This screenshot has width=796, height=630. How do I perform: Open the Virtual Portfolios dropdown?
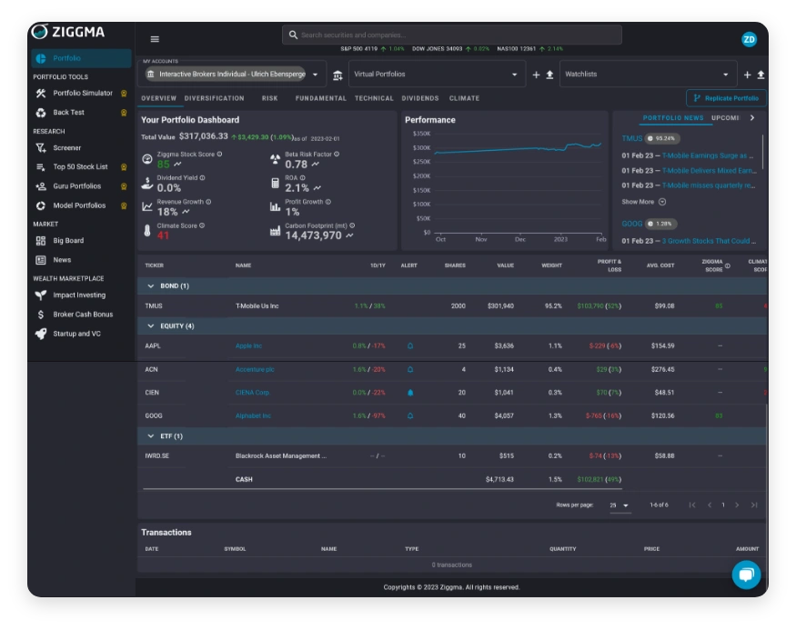point(437,75)
